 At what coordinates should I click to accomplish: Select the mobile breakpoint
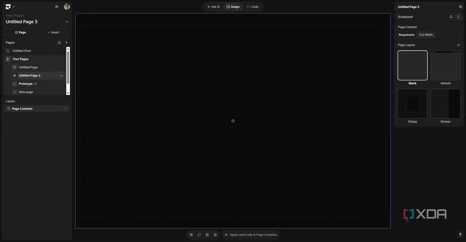[458, 17]
